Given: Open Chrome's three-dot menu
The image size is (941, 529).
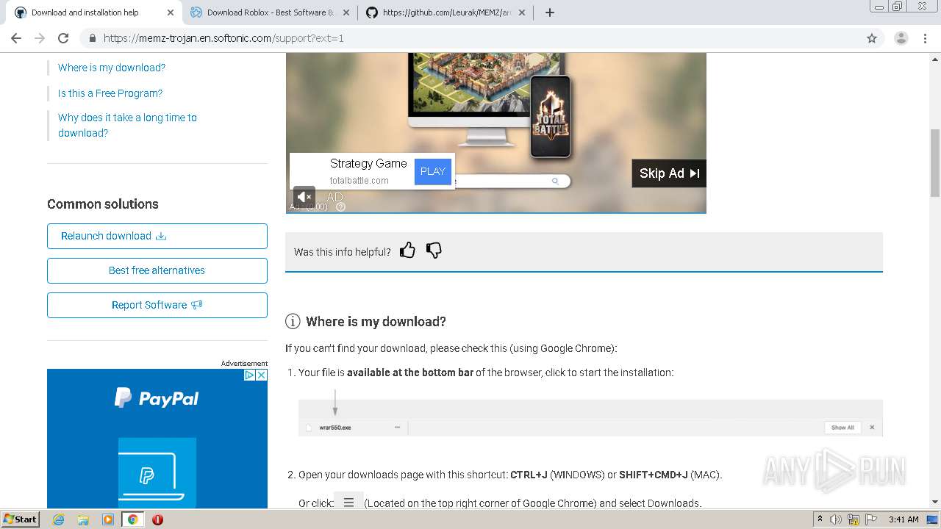Looking at the screenshot, I should pos(925,38).
